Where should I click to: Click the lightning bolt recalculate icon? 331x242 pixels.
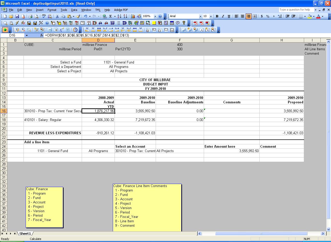coord(17,23)
